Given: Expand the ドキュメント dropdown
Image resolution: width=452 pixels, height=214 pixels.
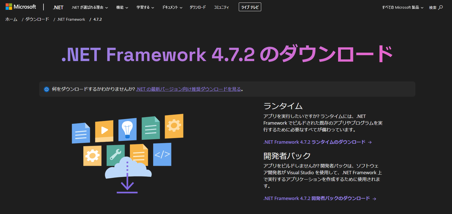Looking at the screenshot, I should pos(172,7).
